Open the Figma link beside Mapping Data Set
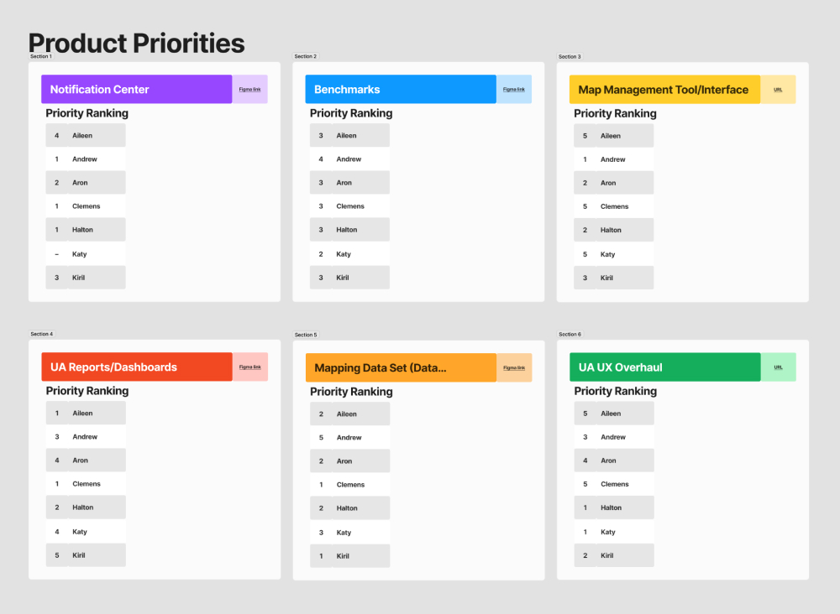 click(x=514, y=367)
